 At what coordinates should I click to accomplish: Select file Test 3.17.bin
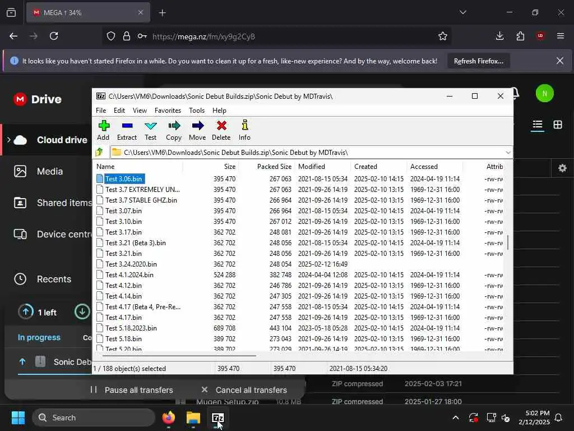click(123, 232)
